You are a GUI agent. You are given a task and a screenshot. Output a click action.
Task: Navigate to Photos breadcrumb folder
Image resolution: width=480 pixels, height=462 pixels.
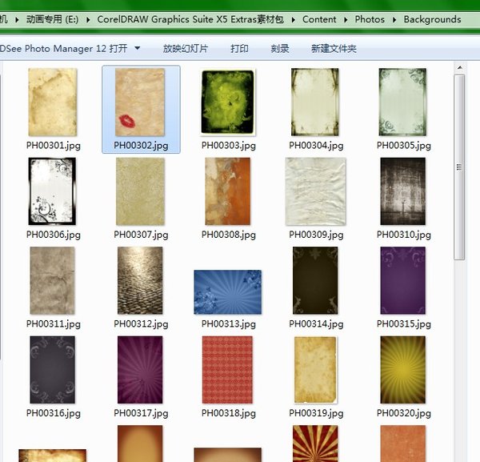point(370,19)
